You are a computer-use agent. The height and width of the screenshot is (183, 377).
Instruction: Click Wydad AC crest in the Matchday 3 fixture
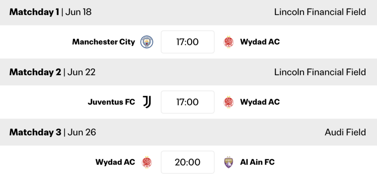pyautogui.click(x=147, y=162)
